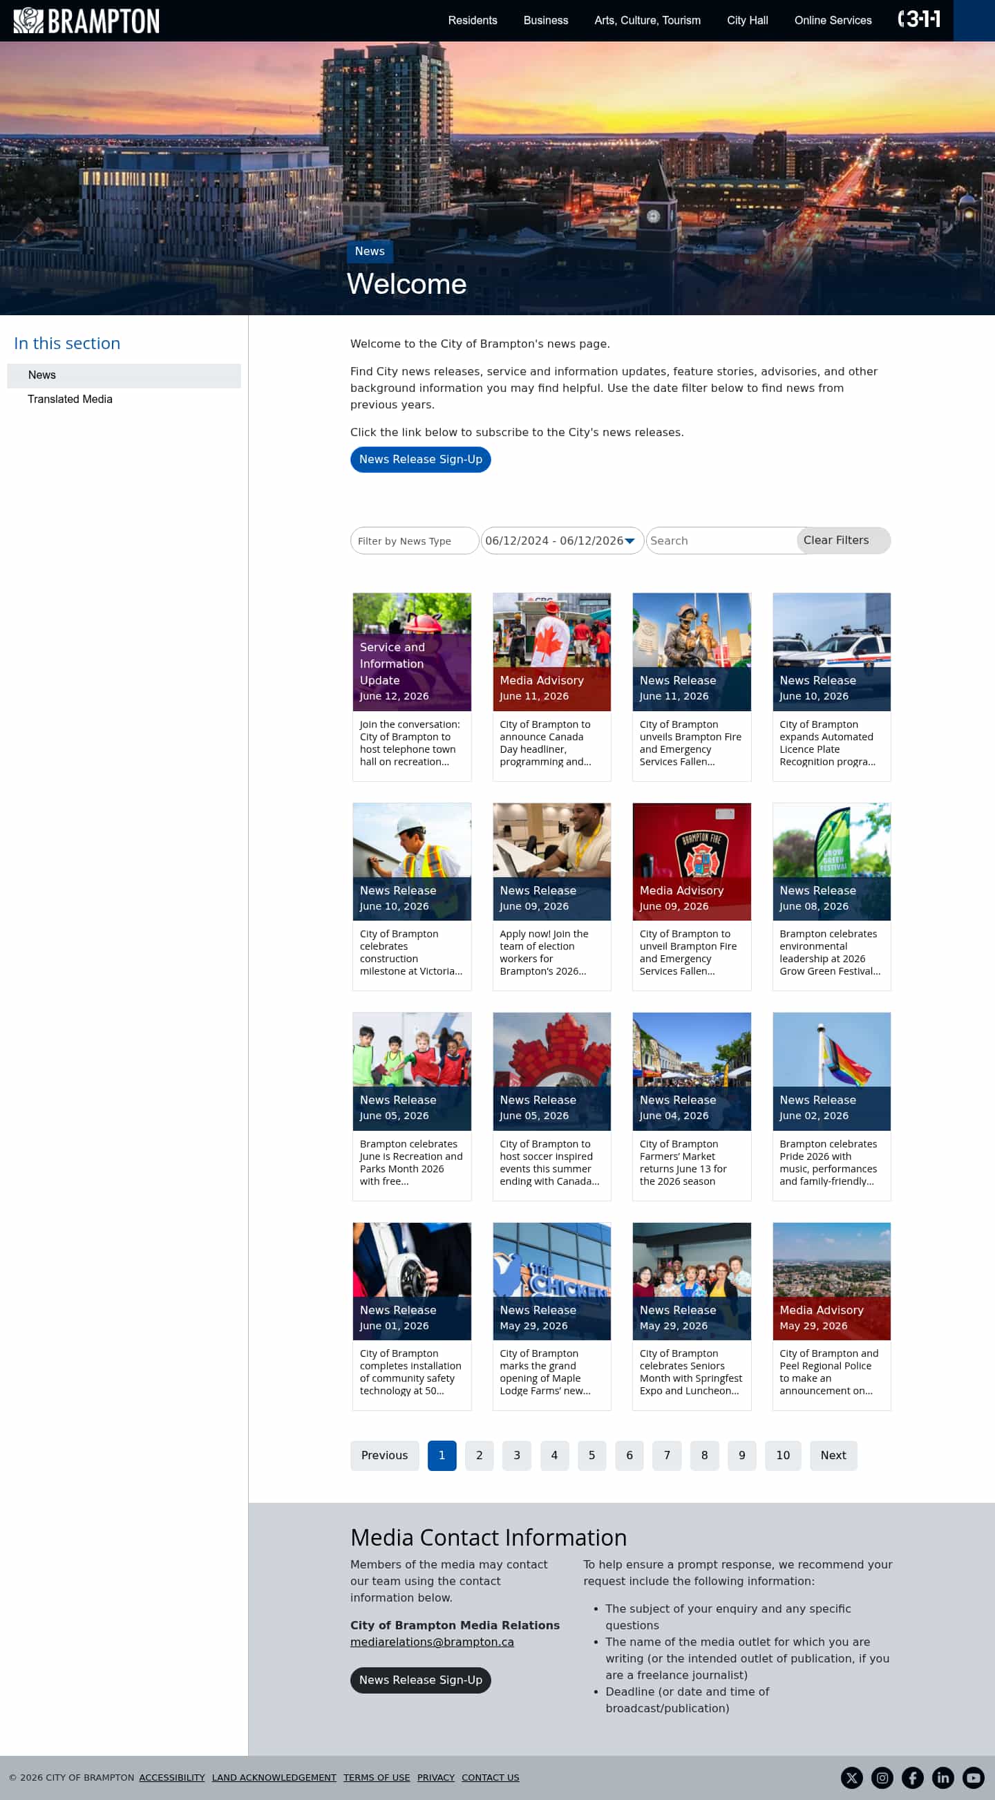Click the dark News Release Sign-Up button
This screenshot has width=995, height=1800.
(420, 1680)
